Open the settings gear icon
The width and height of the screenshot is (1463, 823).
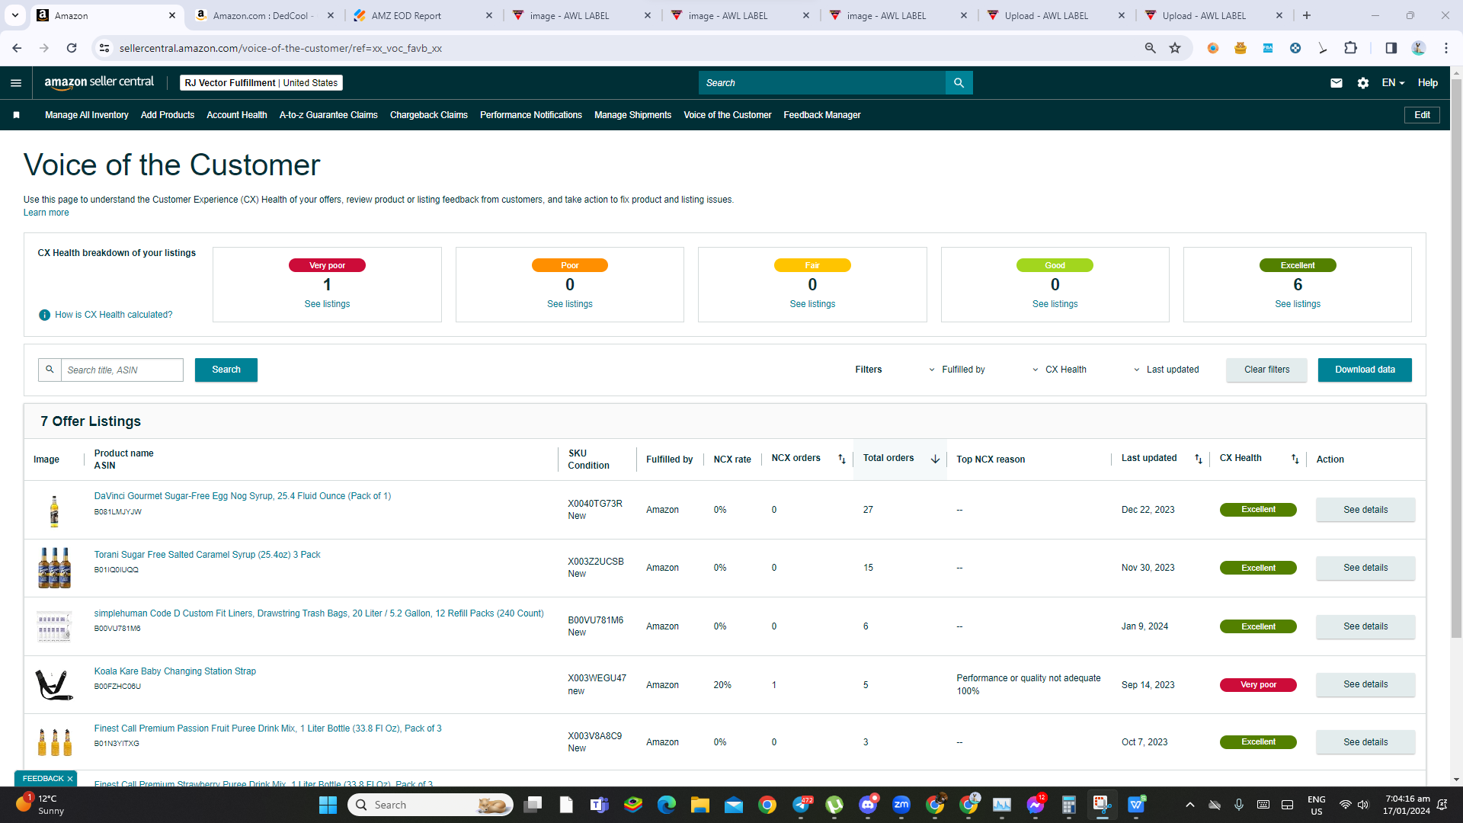[x=1363, y=83]
